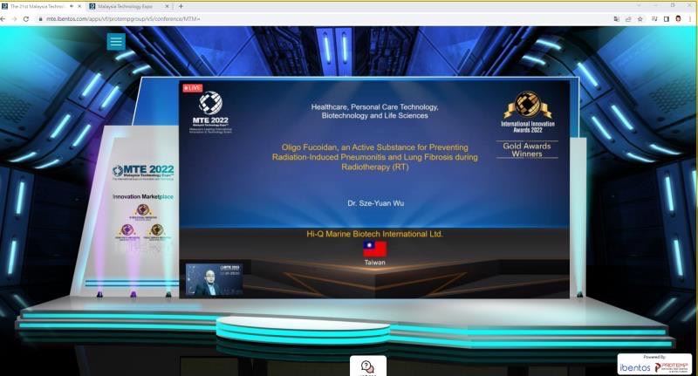The image size is (698, 376).
Task: Click the ibentos logo link
Action: 634,366
